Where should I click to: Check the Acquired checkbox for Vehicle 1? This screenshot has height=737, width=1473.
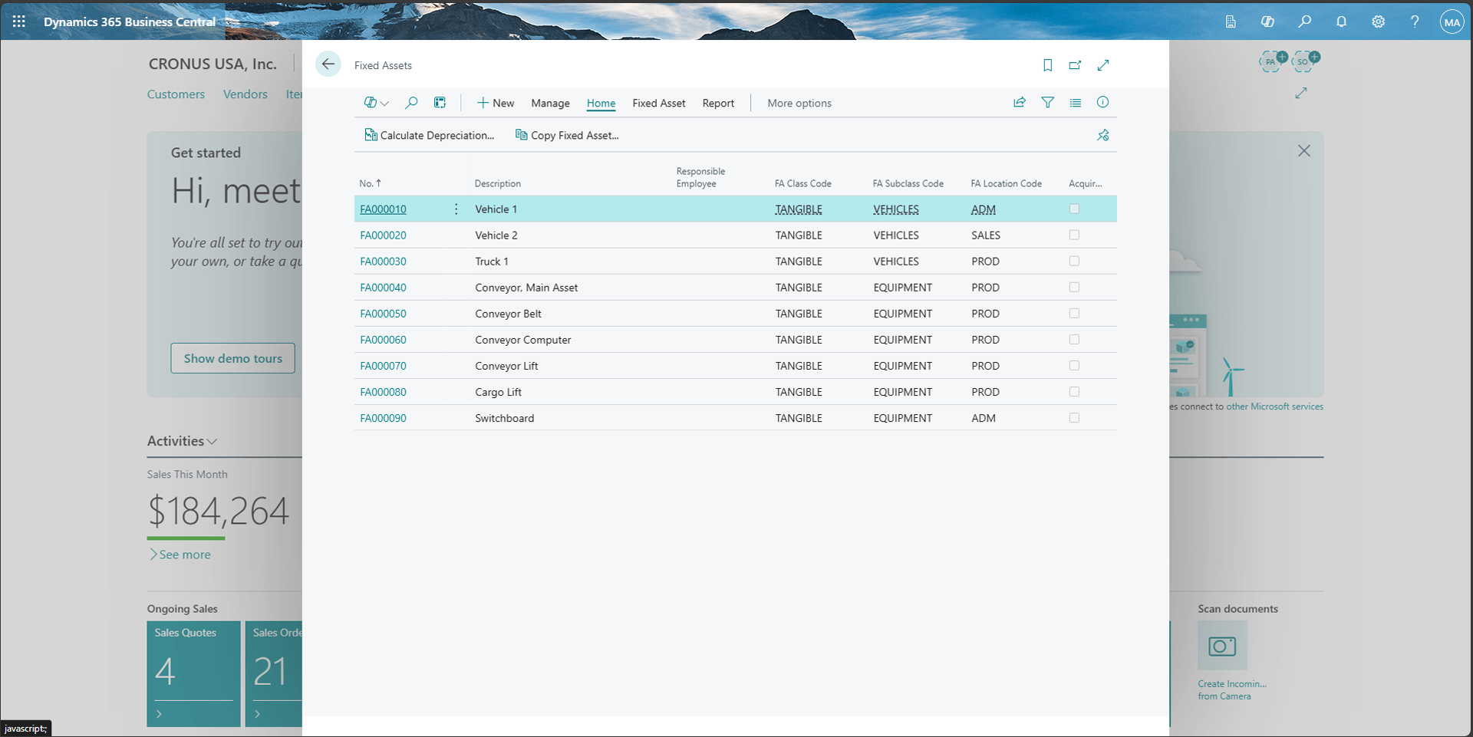point(1074,208)
